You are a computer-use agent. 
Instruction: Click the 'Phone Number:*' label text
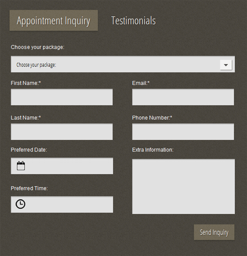pyautogui.click(x=152, y=118)
